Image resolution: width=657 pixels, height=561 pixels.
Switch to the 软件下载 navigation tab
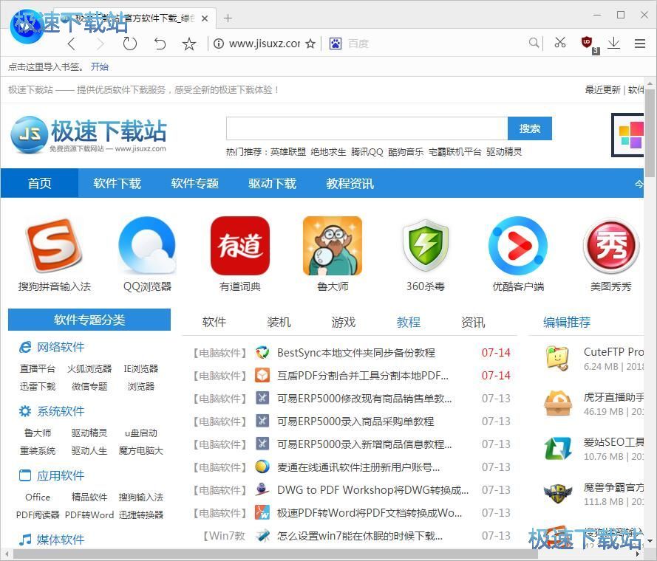tap(117, 183)
